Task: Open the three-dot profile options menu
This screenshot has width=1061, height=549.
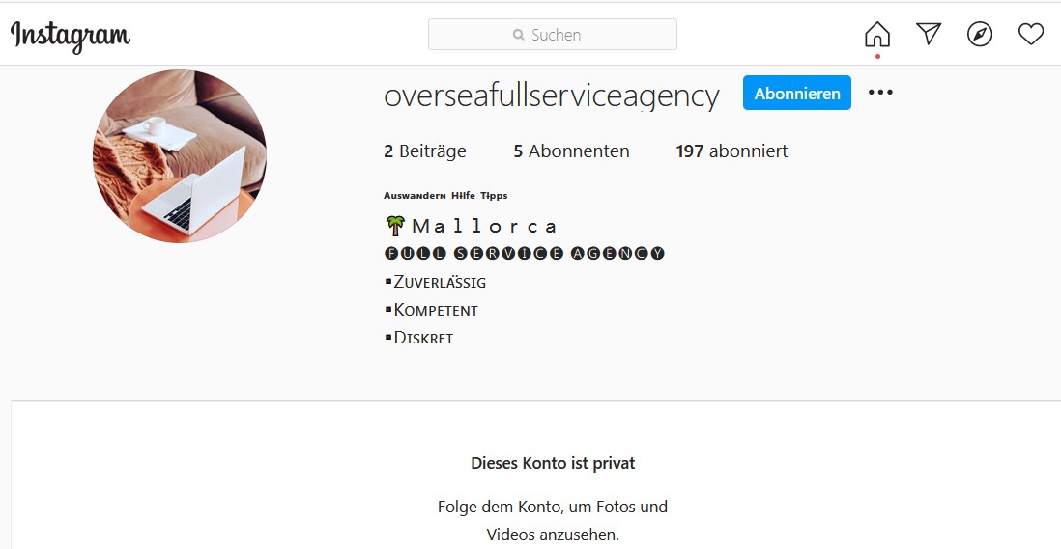Action: pos(880,93)
